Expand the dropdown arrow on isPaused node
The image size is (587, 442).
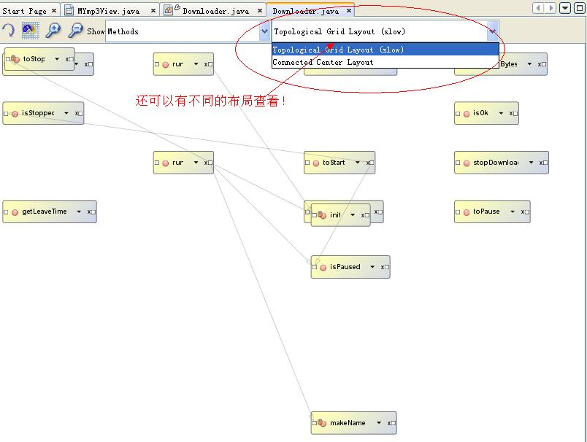point(372,267)
